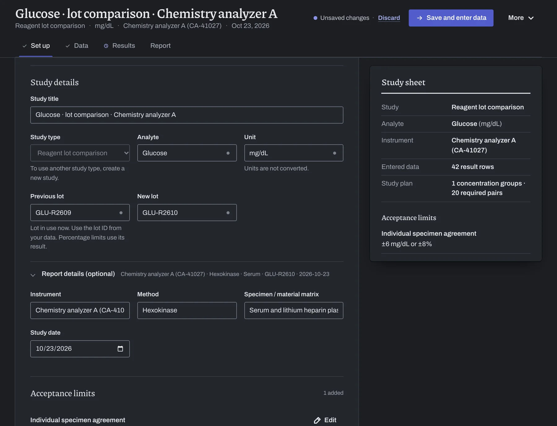Click the dot indicator in the Analyte field
Screen dimensions: 557x426
coord(228,153)
